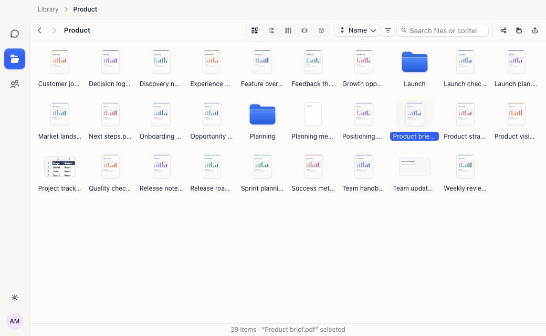546x336 pixels.
Task: Select the Feedback th... file
Action: tap(313, 69)
